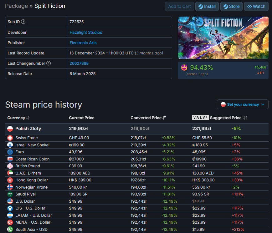This screenshot has height=233, width=272.
Task: Click Costa Rican Colon price ₡27000
Action: point(76,159)
